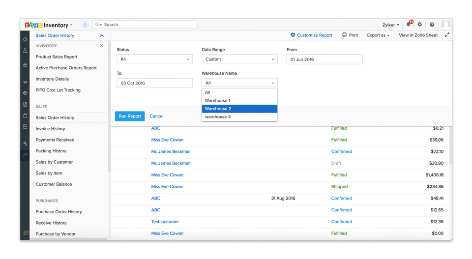Open Payments Received report
This screenshot has width=472, height=259.
[x=55, y=140]
